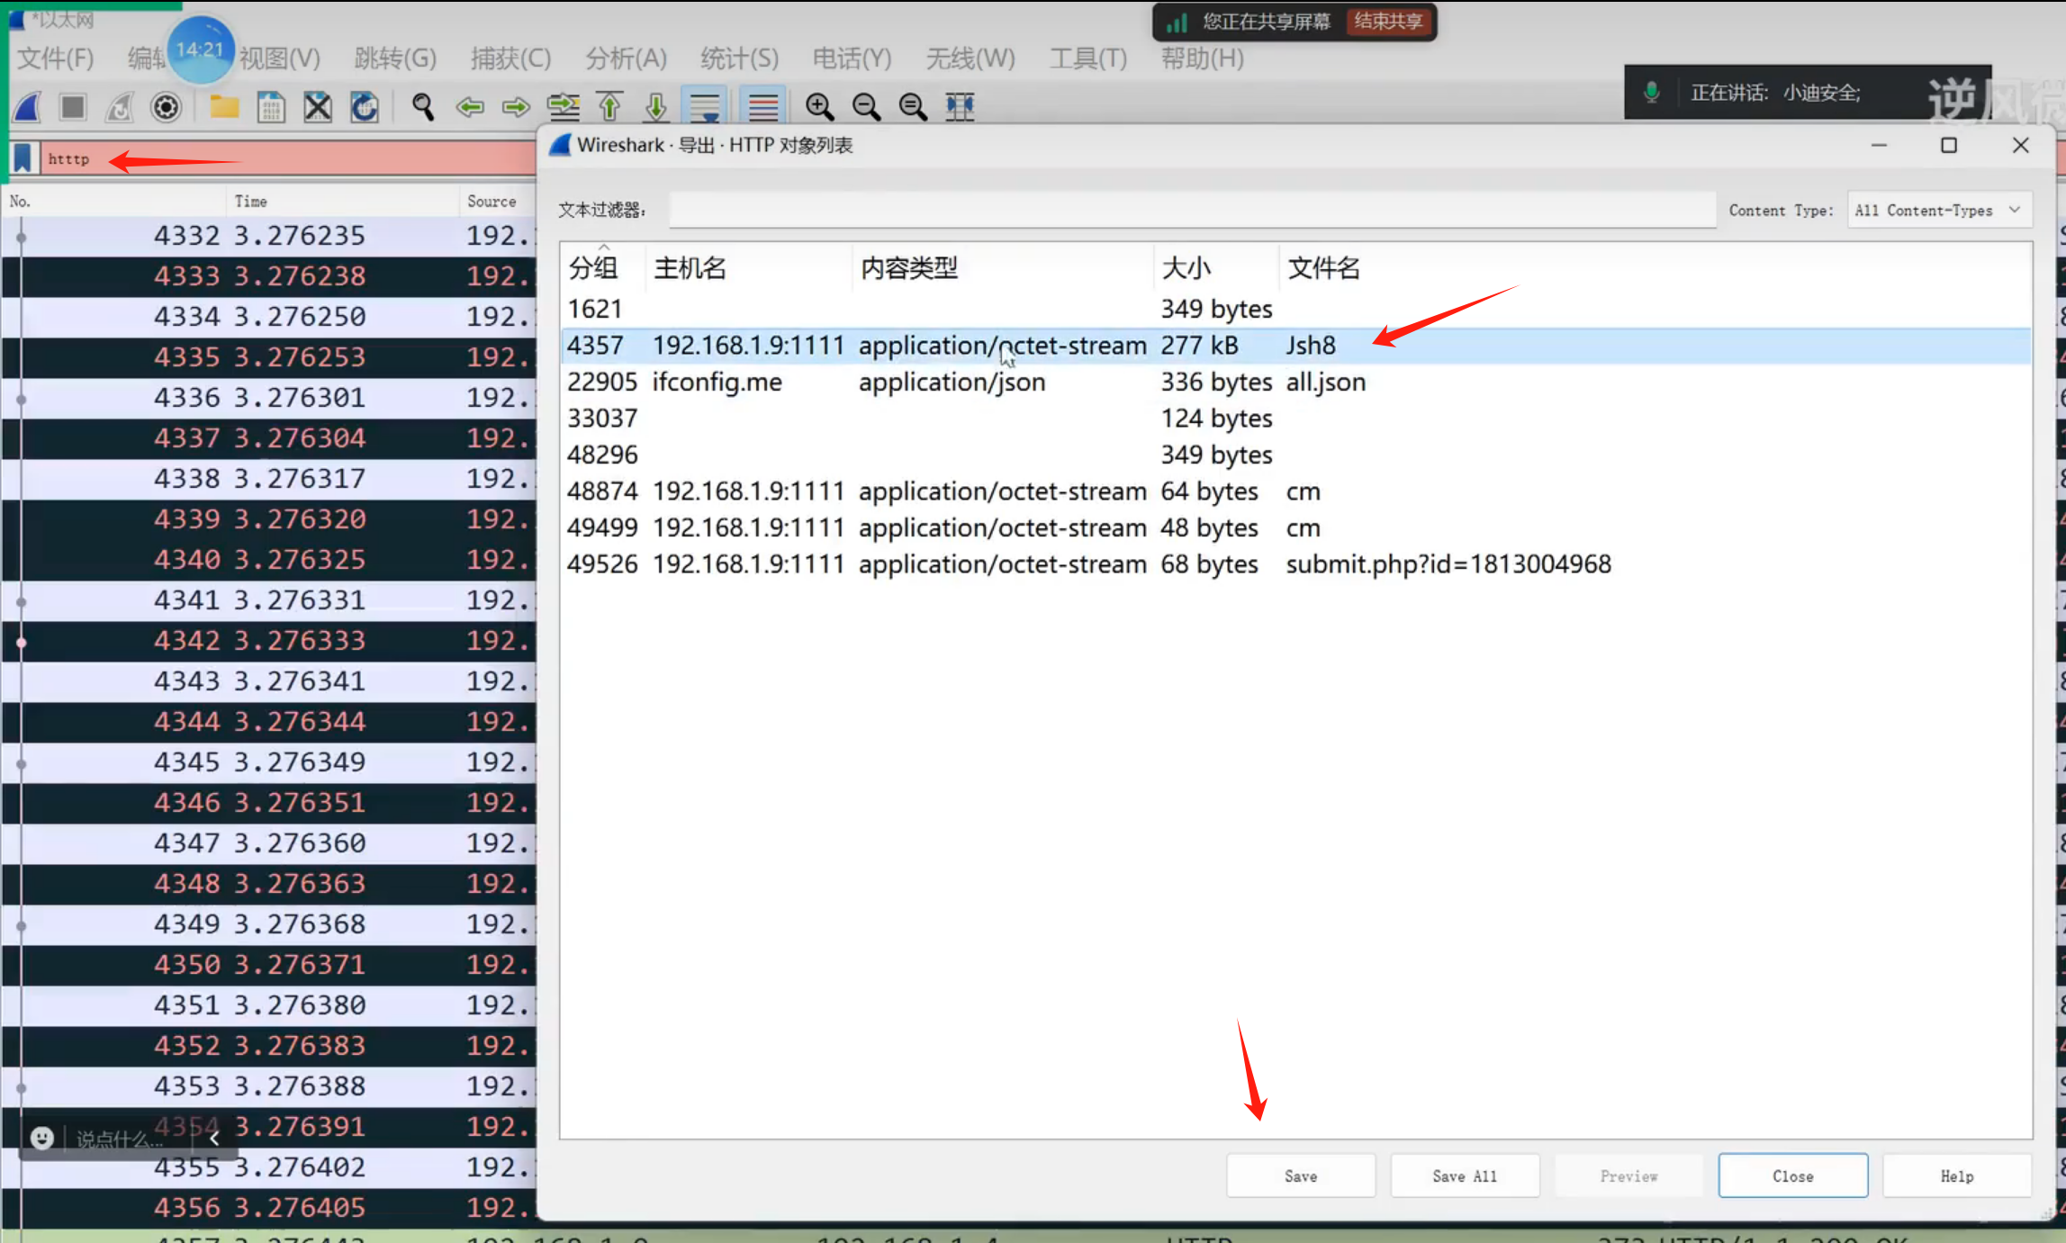Click the open file folder icon

point(224,107)
